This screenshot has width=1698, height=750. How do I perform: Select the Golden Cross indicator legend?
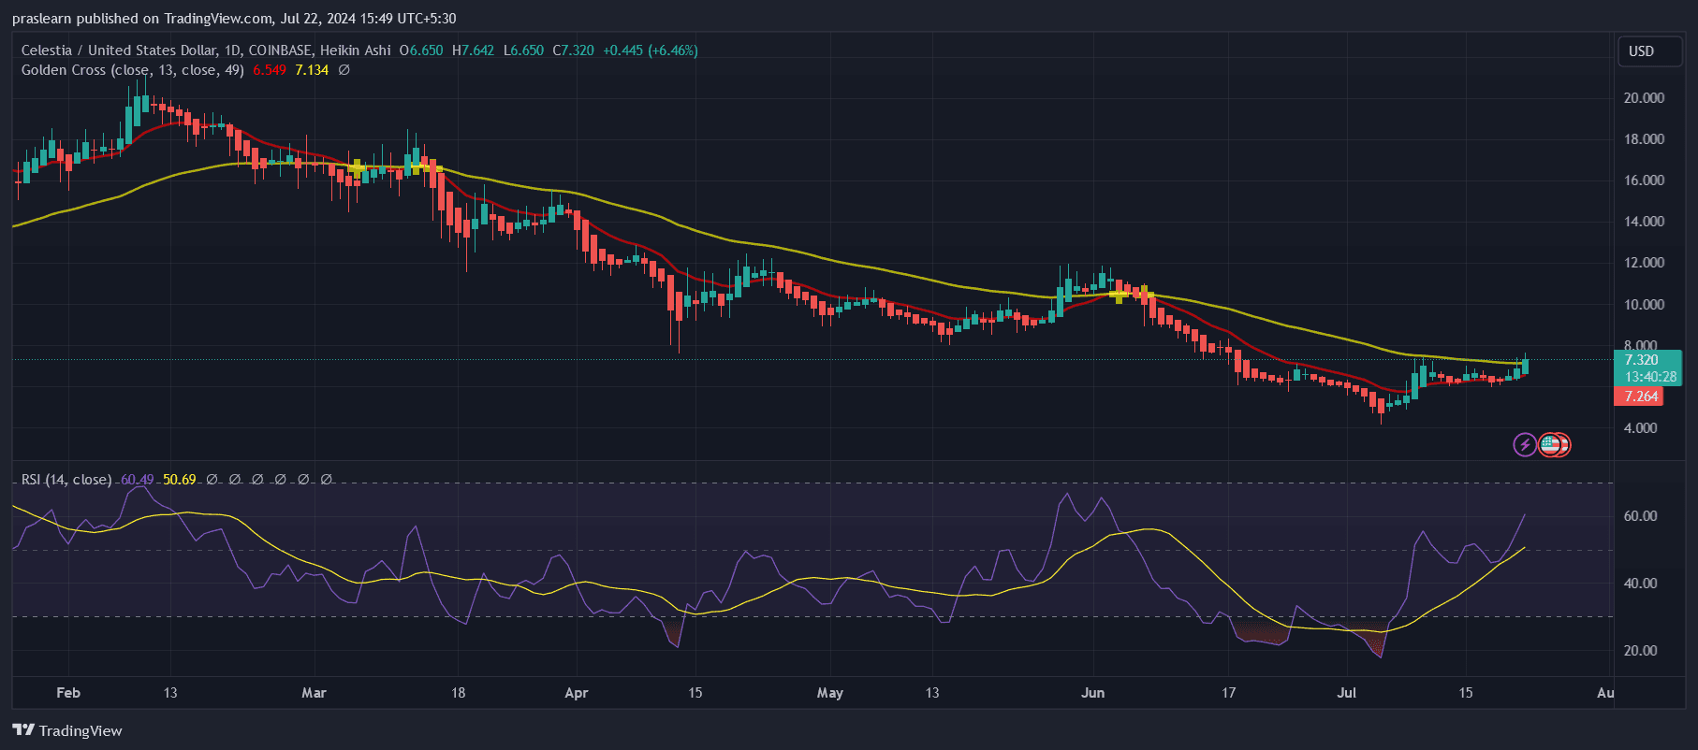point(132,70)
